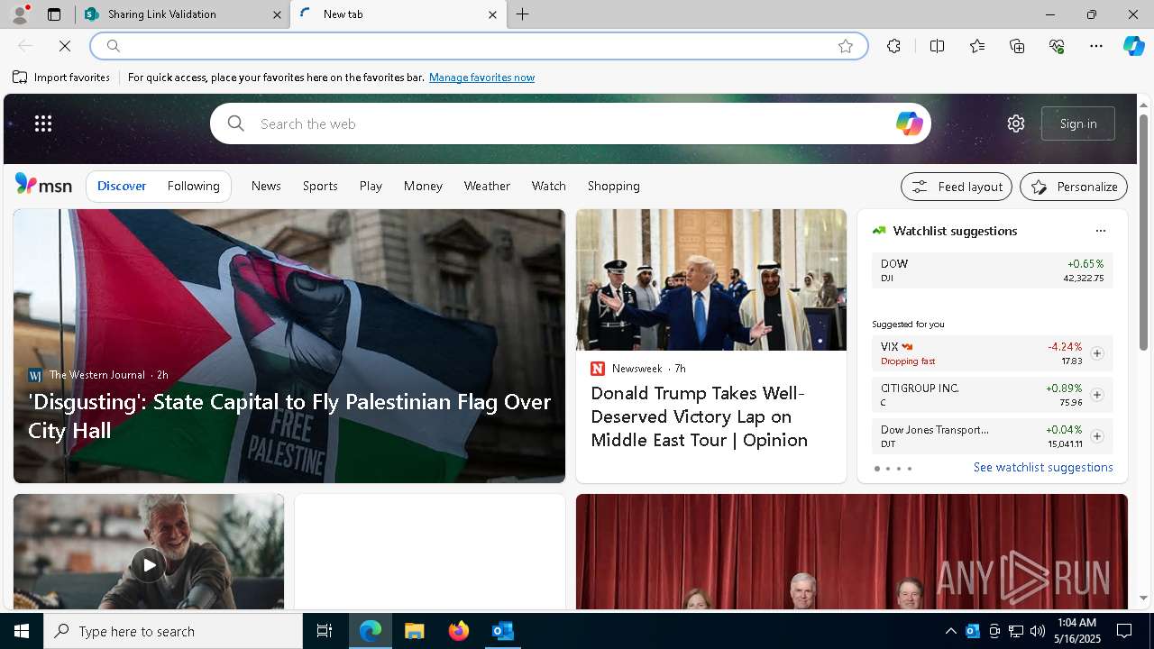Close the New tab tab
Image resolution: width=1154 pixels, height=649 pixels.
coord(492,14)
